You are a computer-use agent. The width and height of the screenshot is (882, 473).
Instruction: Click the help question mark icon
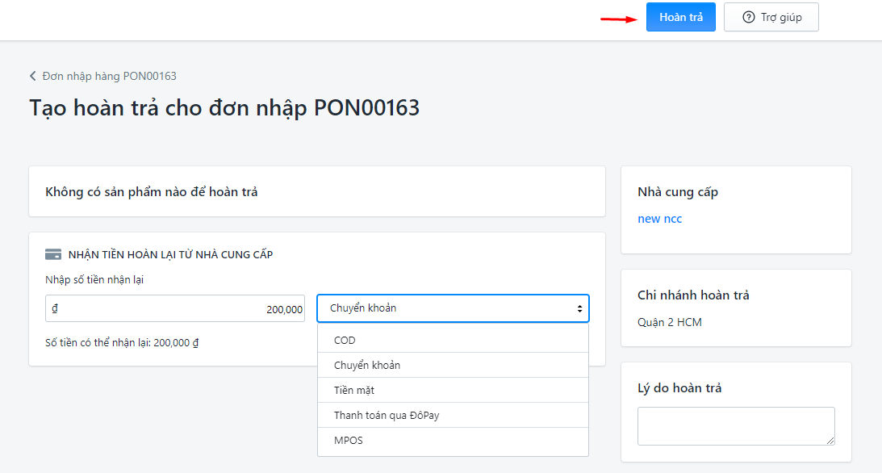pyautogui.click(x=749, y=17)
